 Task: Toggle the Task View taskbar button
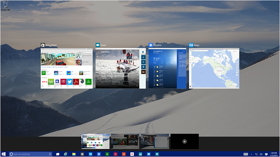click(x=58, y=154)
